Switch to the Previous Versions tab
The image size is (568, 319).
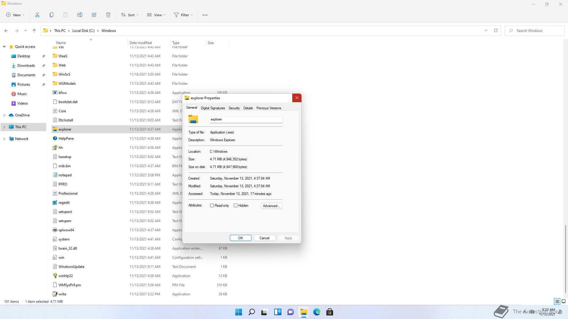click(269, 108)
